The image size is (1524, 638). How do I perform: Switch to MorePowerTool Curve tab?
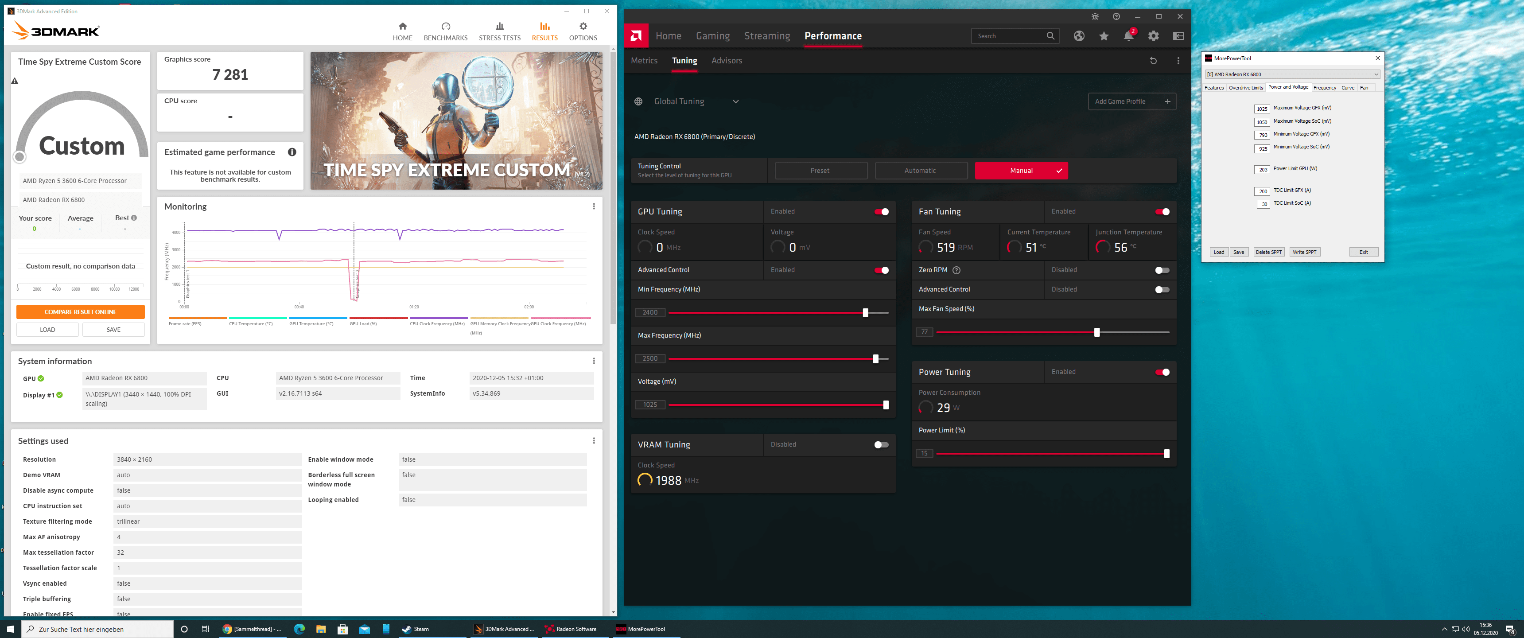point(1348,88)
